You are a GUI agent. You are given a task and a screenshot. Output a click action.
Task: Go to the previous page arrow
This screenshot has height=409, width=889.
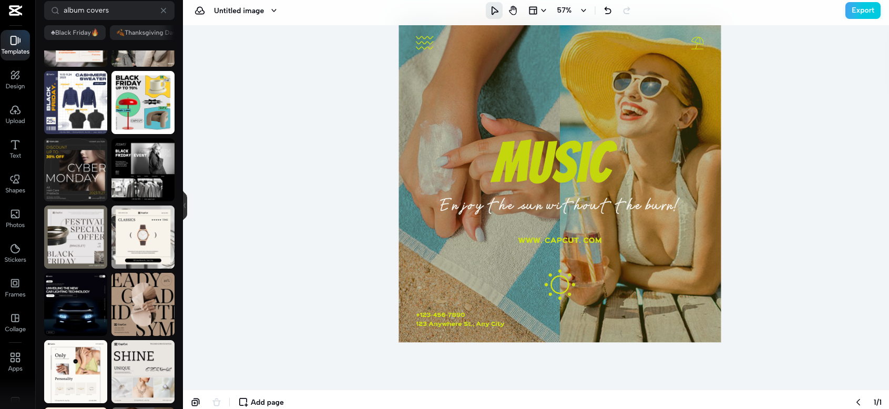858,402
